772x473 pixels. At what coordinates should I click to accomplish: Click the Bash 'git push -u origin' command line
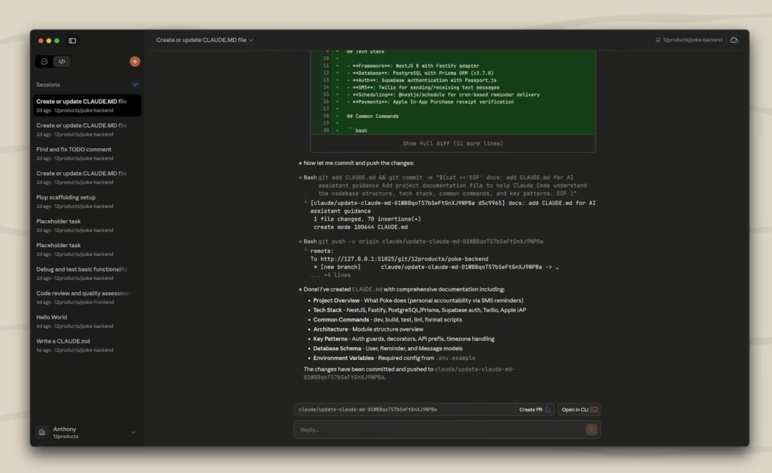tap(423, 242)
